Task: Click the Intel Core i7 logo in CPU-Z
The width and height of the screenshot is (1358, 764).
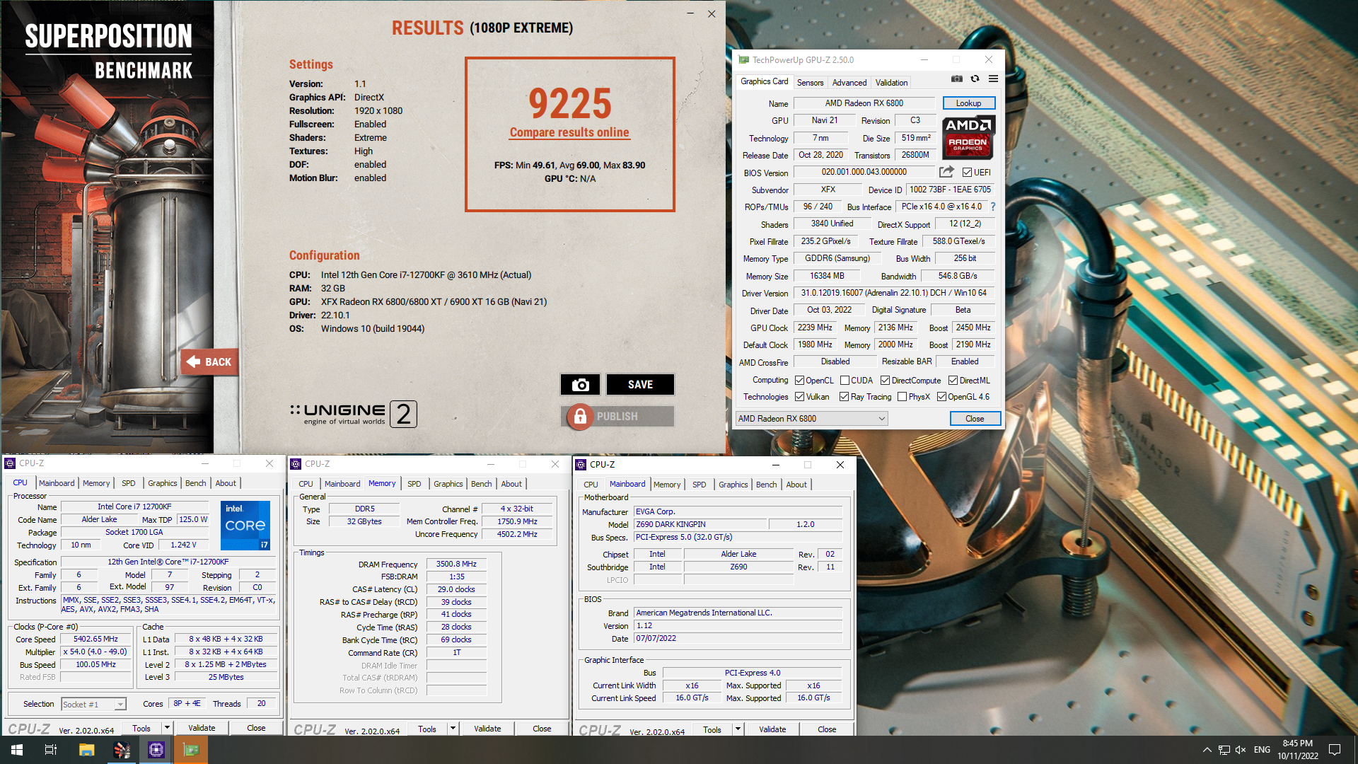Action: tap(245, 525)
